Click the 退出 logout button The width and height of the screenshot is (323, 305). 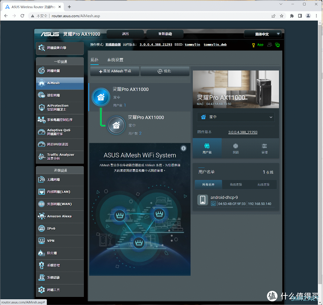coord(125,34)
